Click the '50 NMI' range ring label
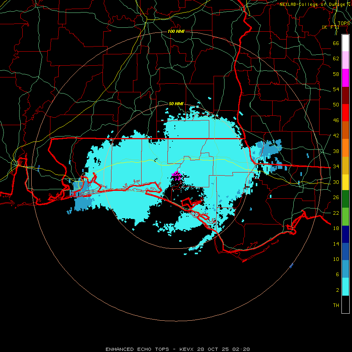Viewport: 352px width, 352px height. tap(176, 104)
